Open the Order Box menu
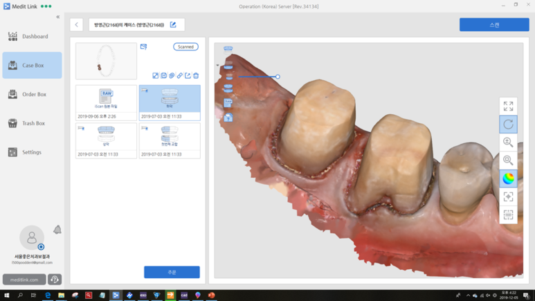Viewport: 535px width, 301px height. tap(32, 94)
